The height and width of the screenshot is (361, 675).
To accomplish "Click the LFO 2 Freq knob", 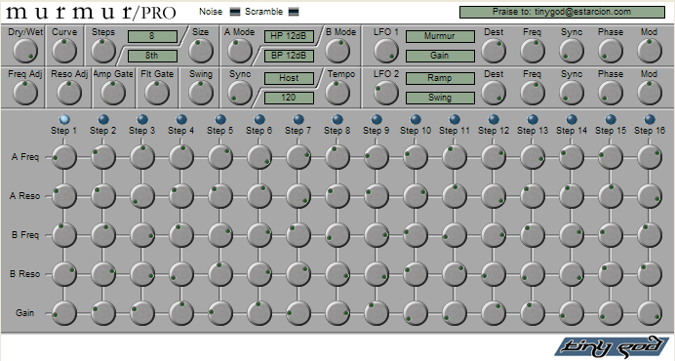I will pyautogui.click(x=533, y=93).
